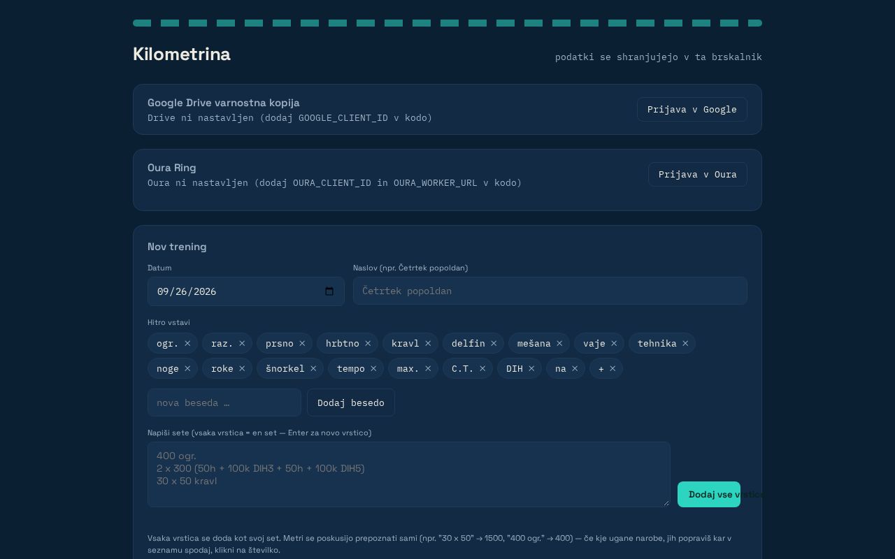Screen dimensions: 895x559
Task: Focus the Datum date field
Action: [246, 291]
